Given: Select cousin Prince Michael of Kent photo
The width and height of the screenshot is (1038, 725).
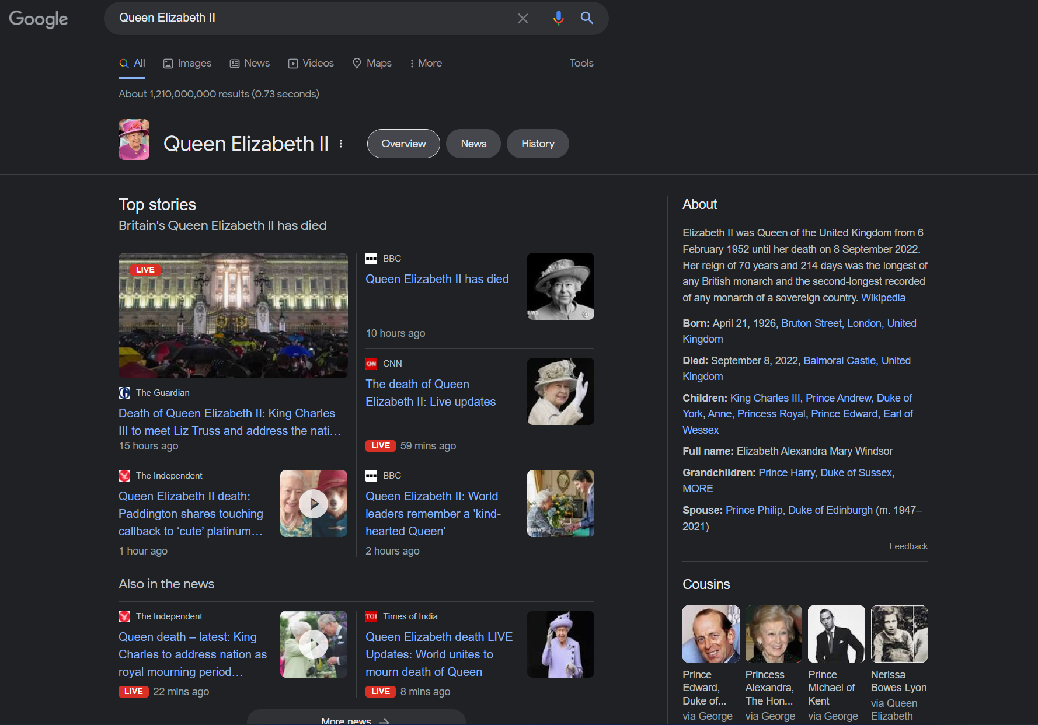Looking at the screenshot, I should coord(837,634).
